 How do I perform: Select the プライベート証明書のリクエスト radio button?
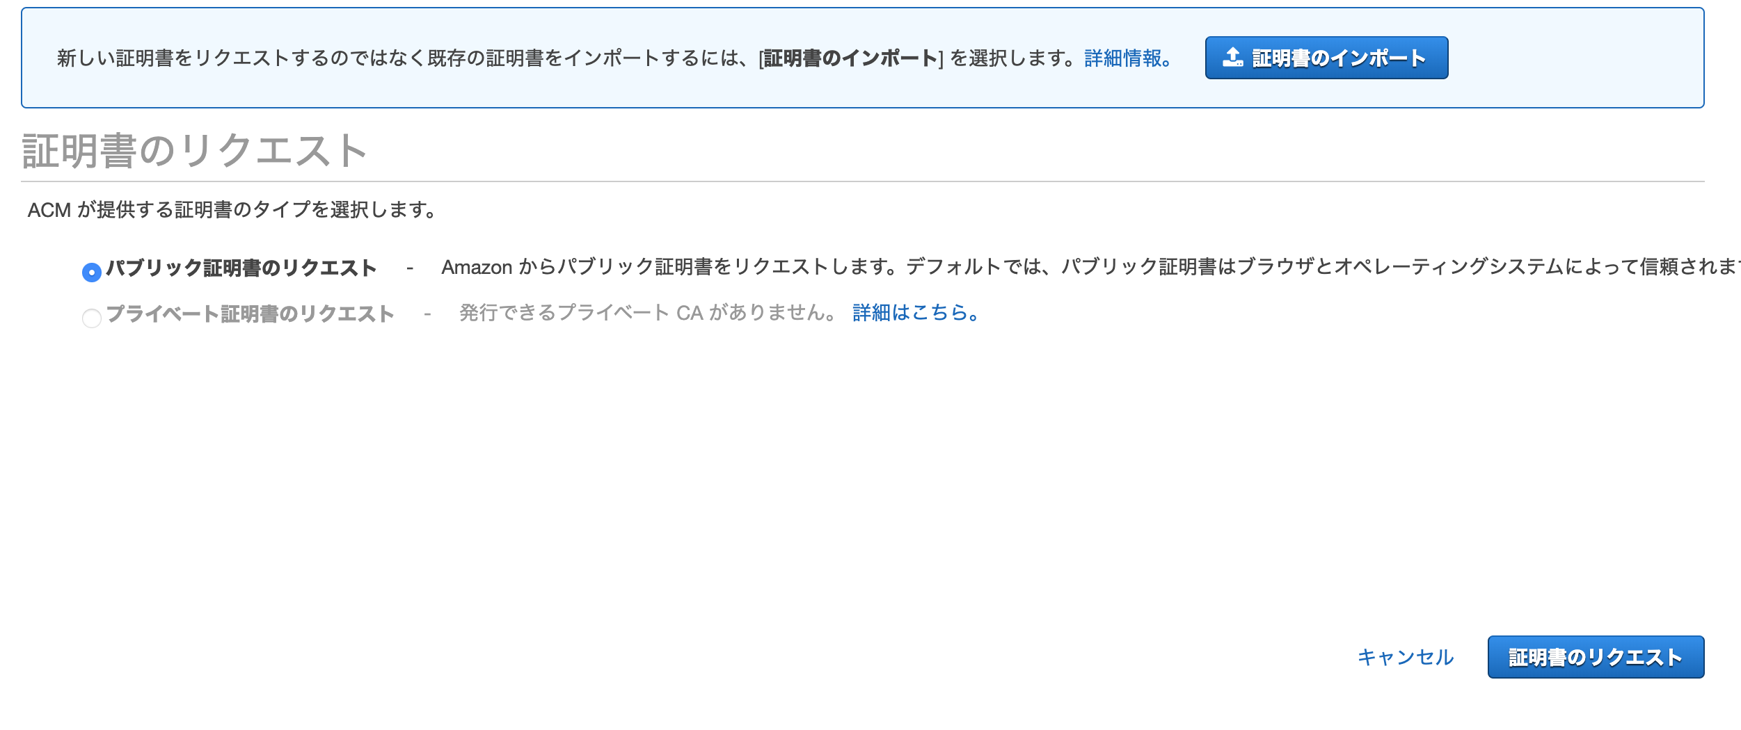pyautogui.click(x=92, y=318)
